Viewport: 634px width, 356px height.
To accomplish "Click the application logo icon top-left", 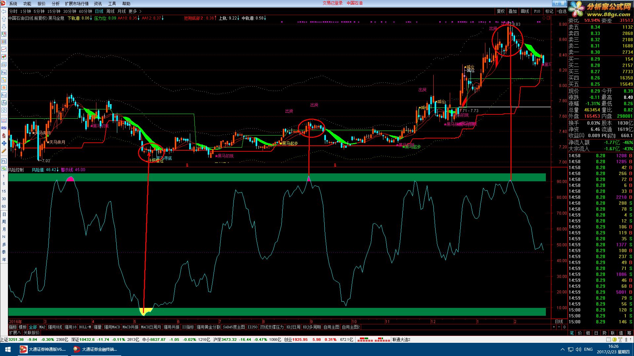I will pos(3,3).
